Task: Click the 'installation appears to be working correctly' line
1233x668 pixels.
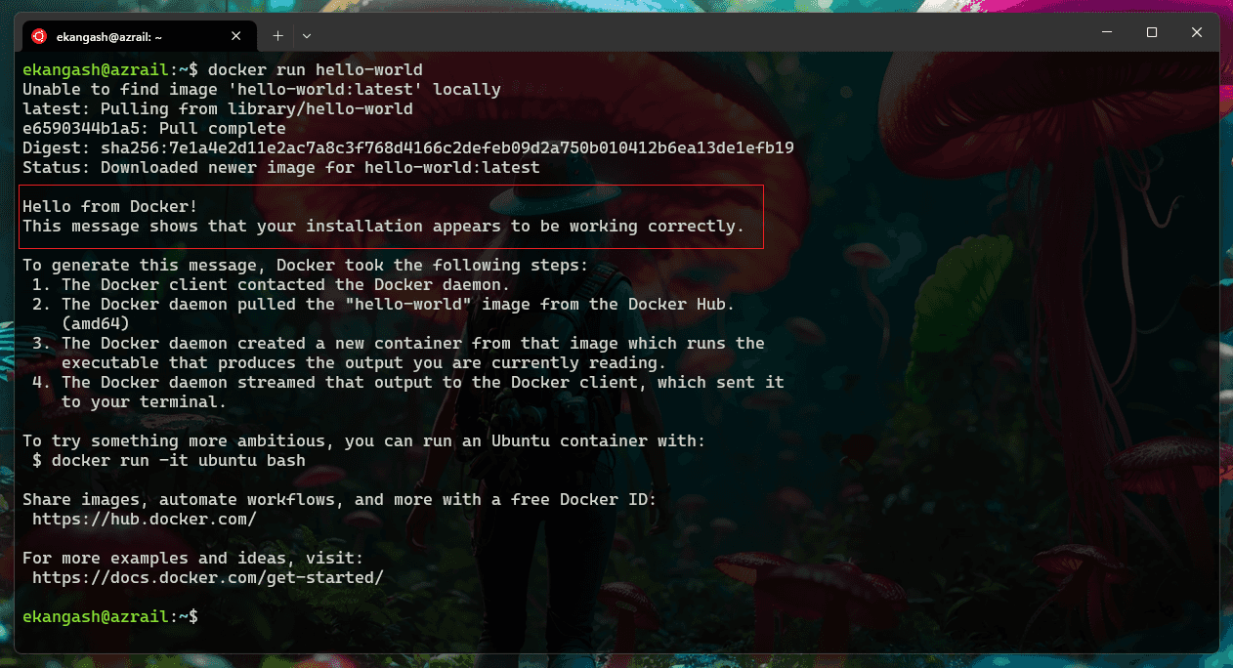Action: 383,227
